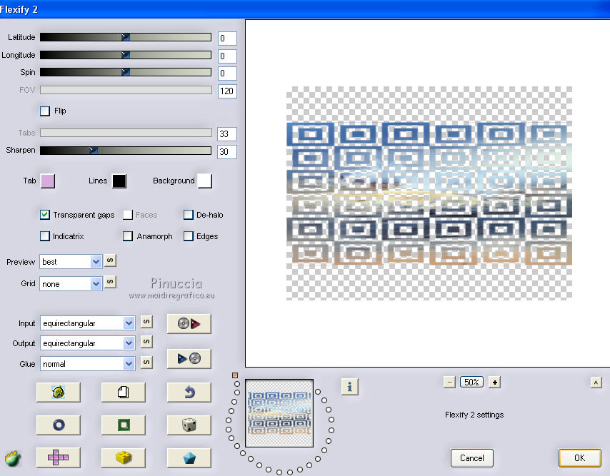
Task: Click the Longitude slider handle
Action: coord(125,55)
